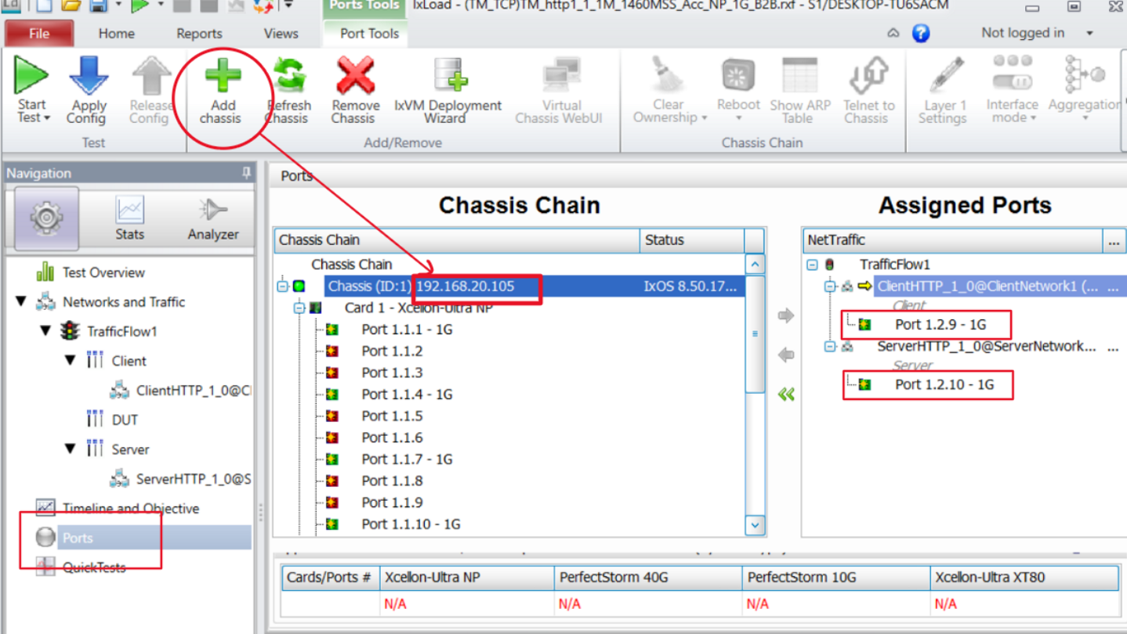
Task: Click Remove Chassis red X icon
Action: (355, 76)
